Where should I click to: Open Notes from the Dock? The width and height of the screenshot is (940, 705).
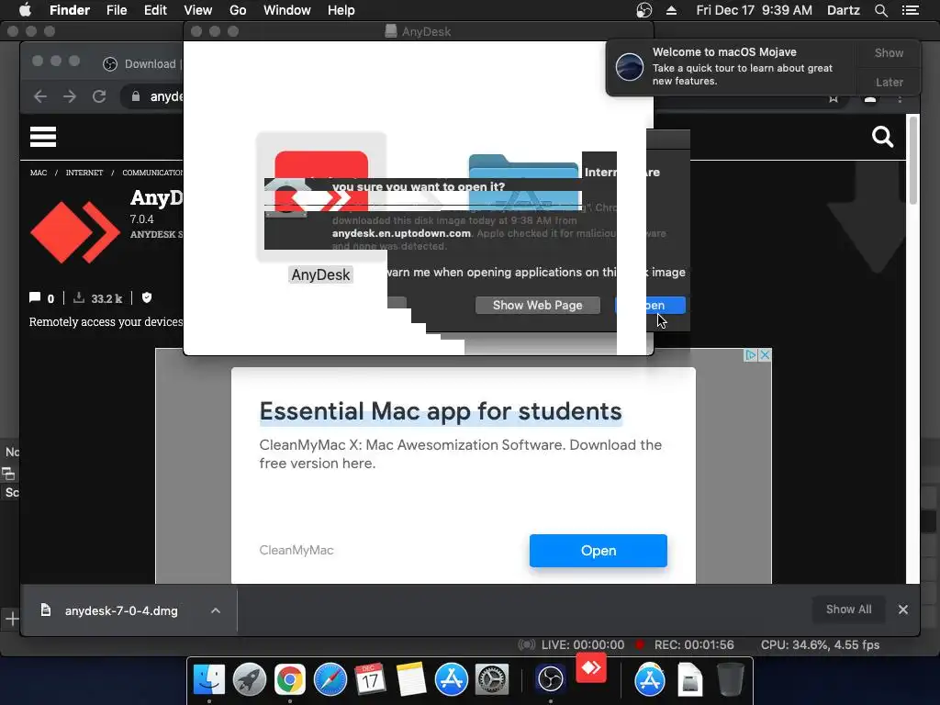[410, 680]
